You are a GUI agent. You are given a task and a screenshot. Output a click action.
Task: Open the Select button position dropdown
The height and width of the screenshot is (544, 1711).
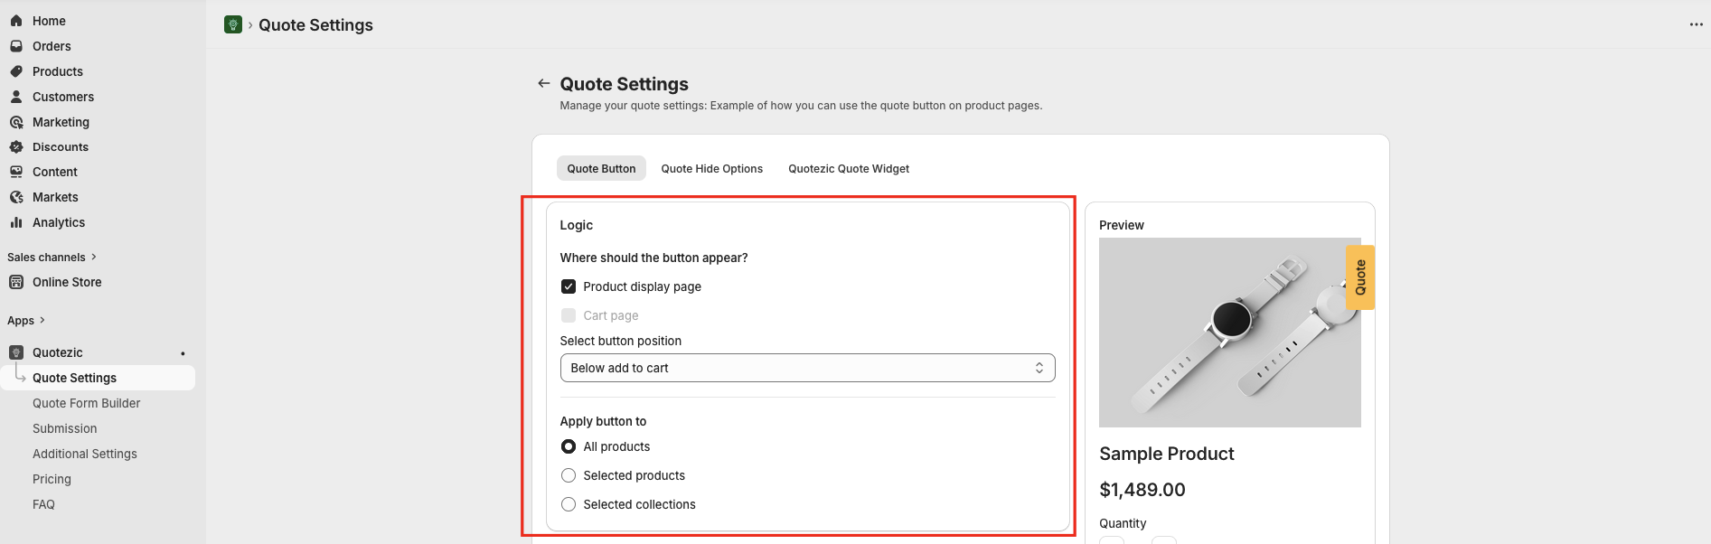point(807,368)
